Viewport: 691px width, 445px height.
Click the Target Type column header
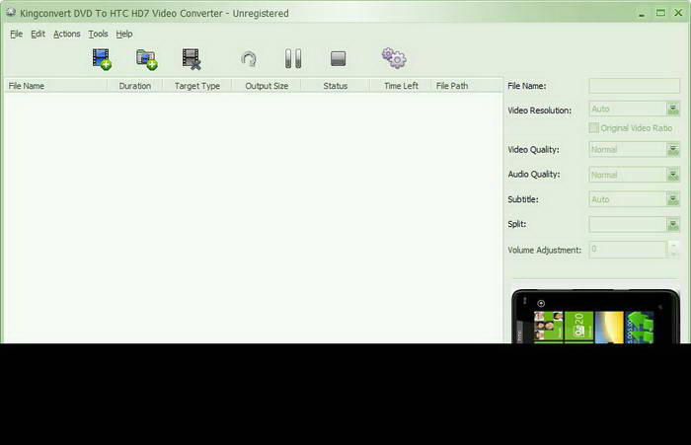coord(197,86)
